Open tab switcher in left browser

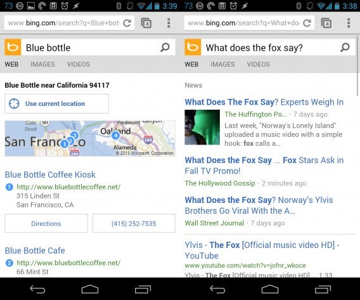146,23
